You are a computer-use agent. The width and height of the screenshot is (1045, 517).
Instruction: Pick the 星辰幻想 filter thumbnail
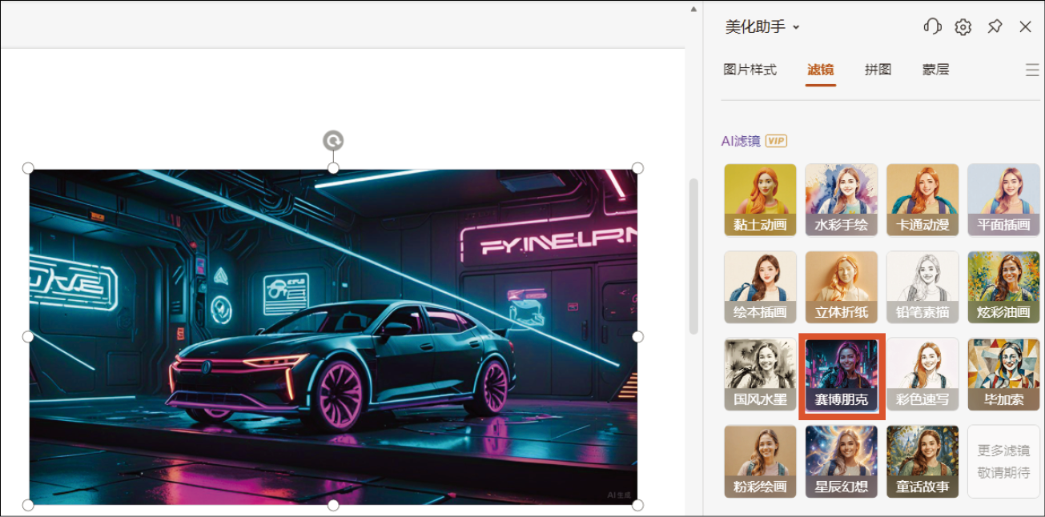coord(841,462)
